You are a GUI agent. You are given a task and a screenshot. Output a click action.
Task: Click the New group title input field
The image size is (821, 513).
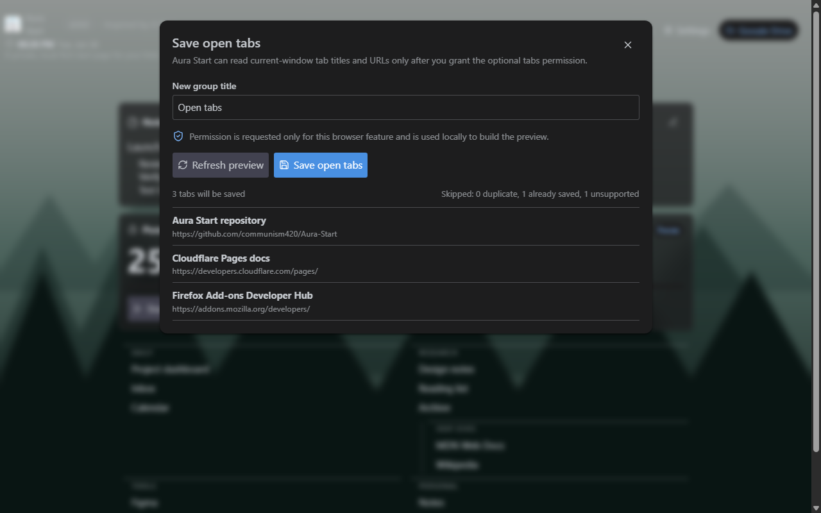405,108
